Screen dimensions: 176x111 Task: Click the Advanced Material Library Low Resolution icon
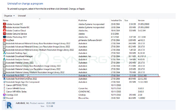[x=4, y=47]
